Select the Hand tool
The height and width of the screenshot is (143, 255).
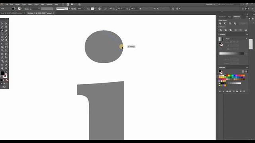(x=2, y=68)
